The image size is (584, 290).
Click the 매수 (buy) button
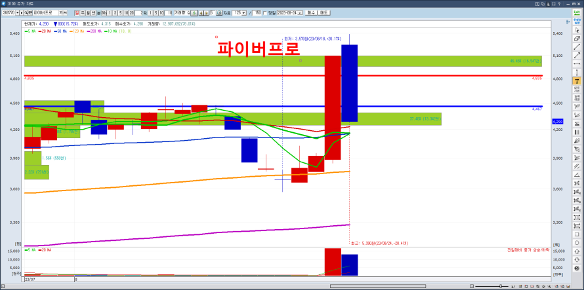point(310,13)
